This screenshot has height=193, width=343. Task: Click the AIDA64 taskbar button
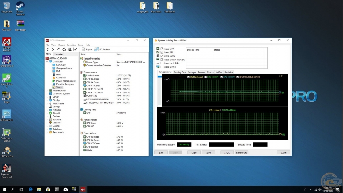(x=83, y=189)
